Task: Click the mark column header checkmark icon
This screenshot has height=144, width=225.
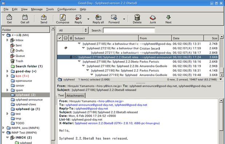Action: point(60,38)
